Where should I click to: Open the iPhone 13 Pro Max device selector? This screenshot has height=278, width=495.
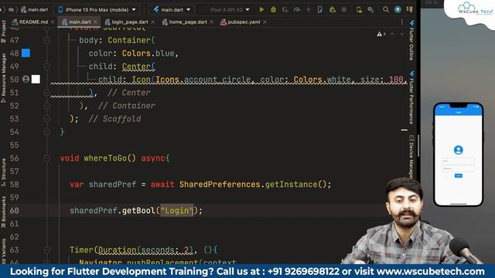pos(97,10)
